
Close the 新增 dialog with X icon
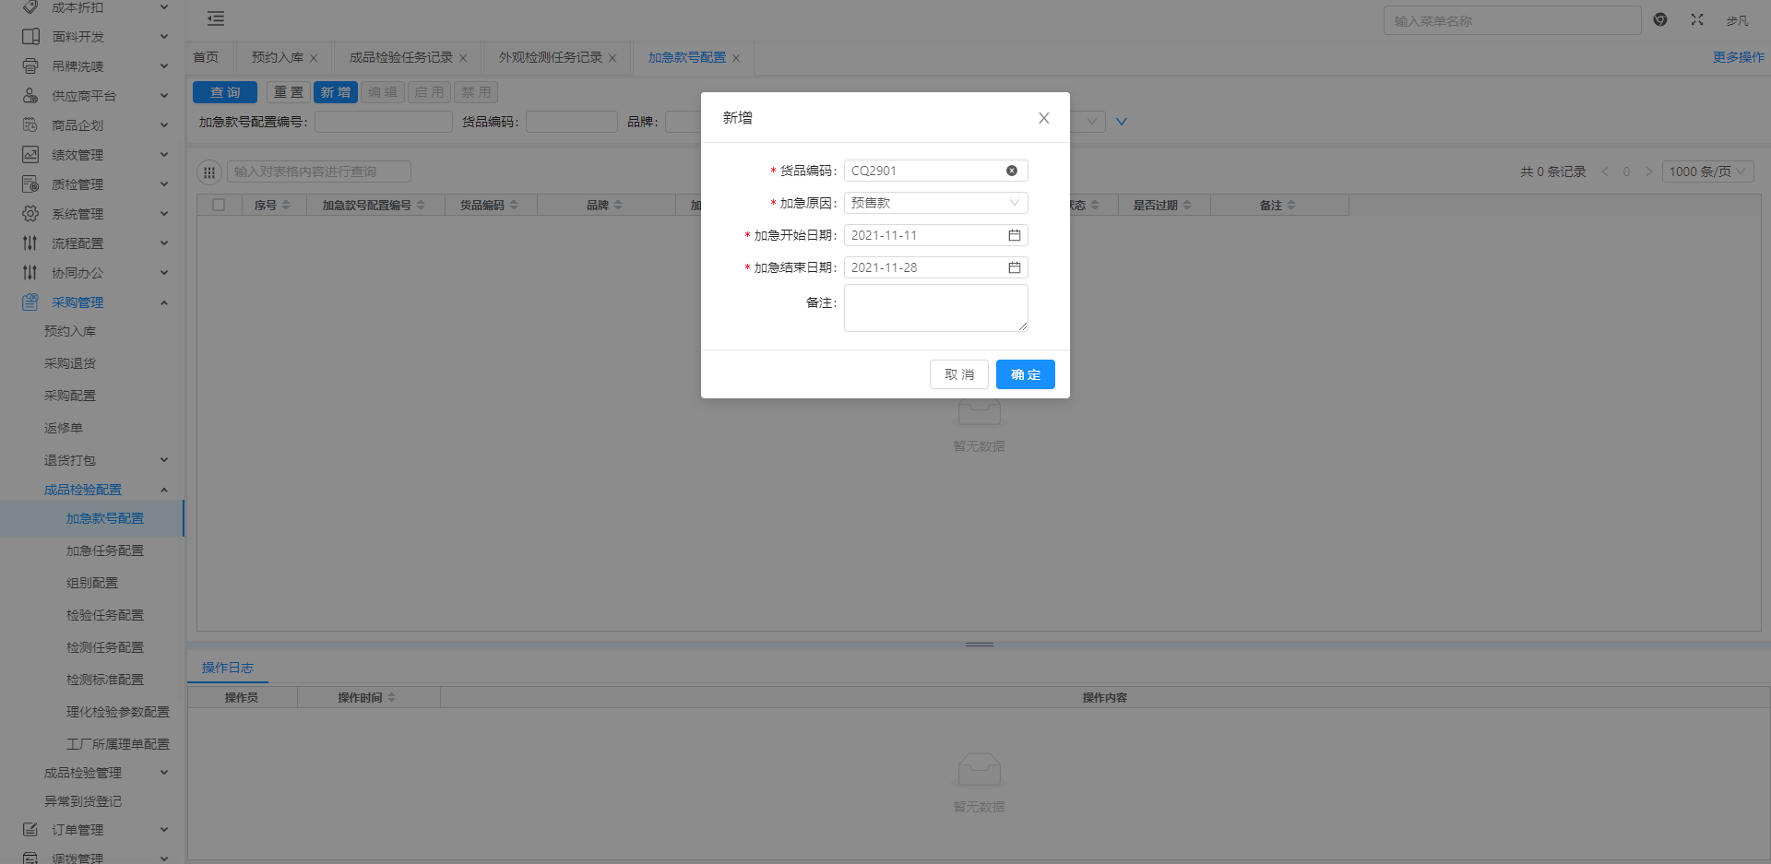click(x=1043, y=118)
